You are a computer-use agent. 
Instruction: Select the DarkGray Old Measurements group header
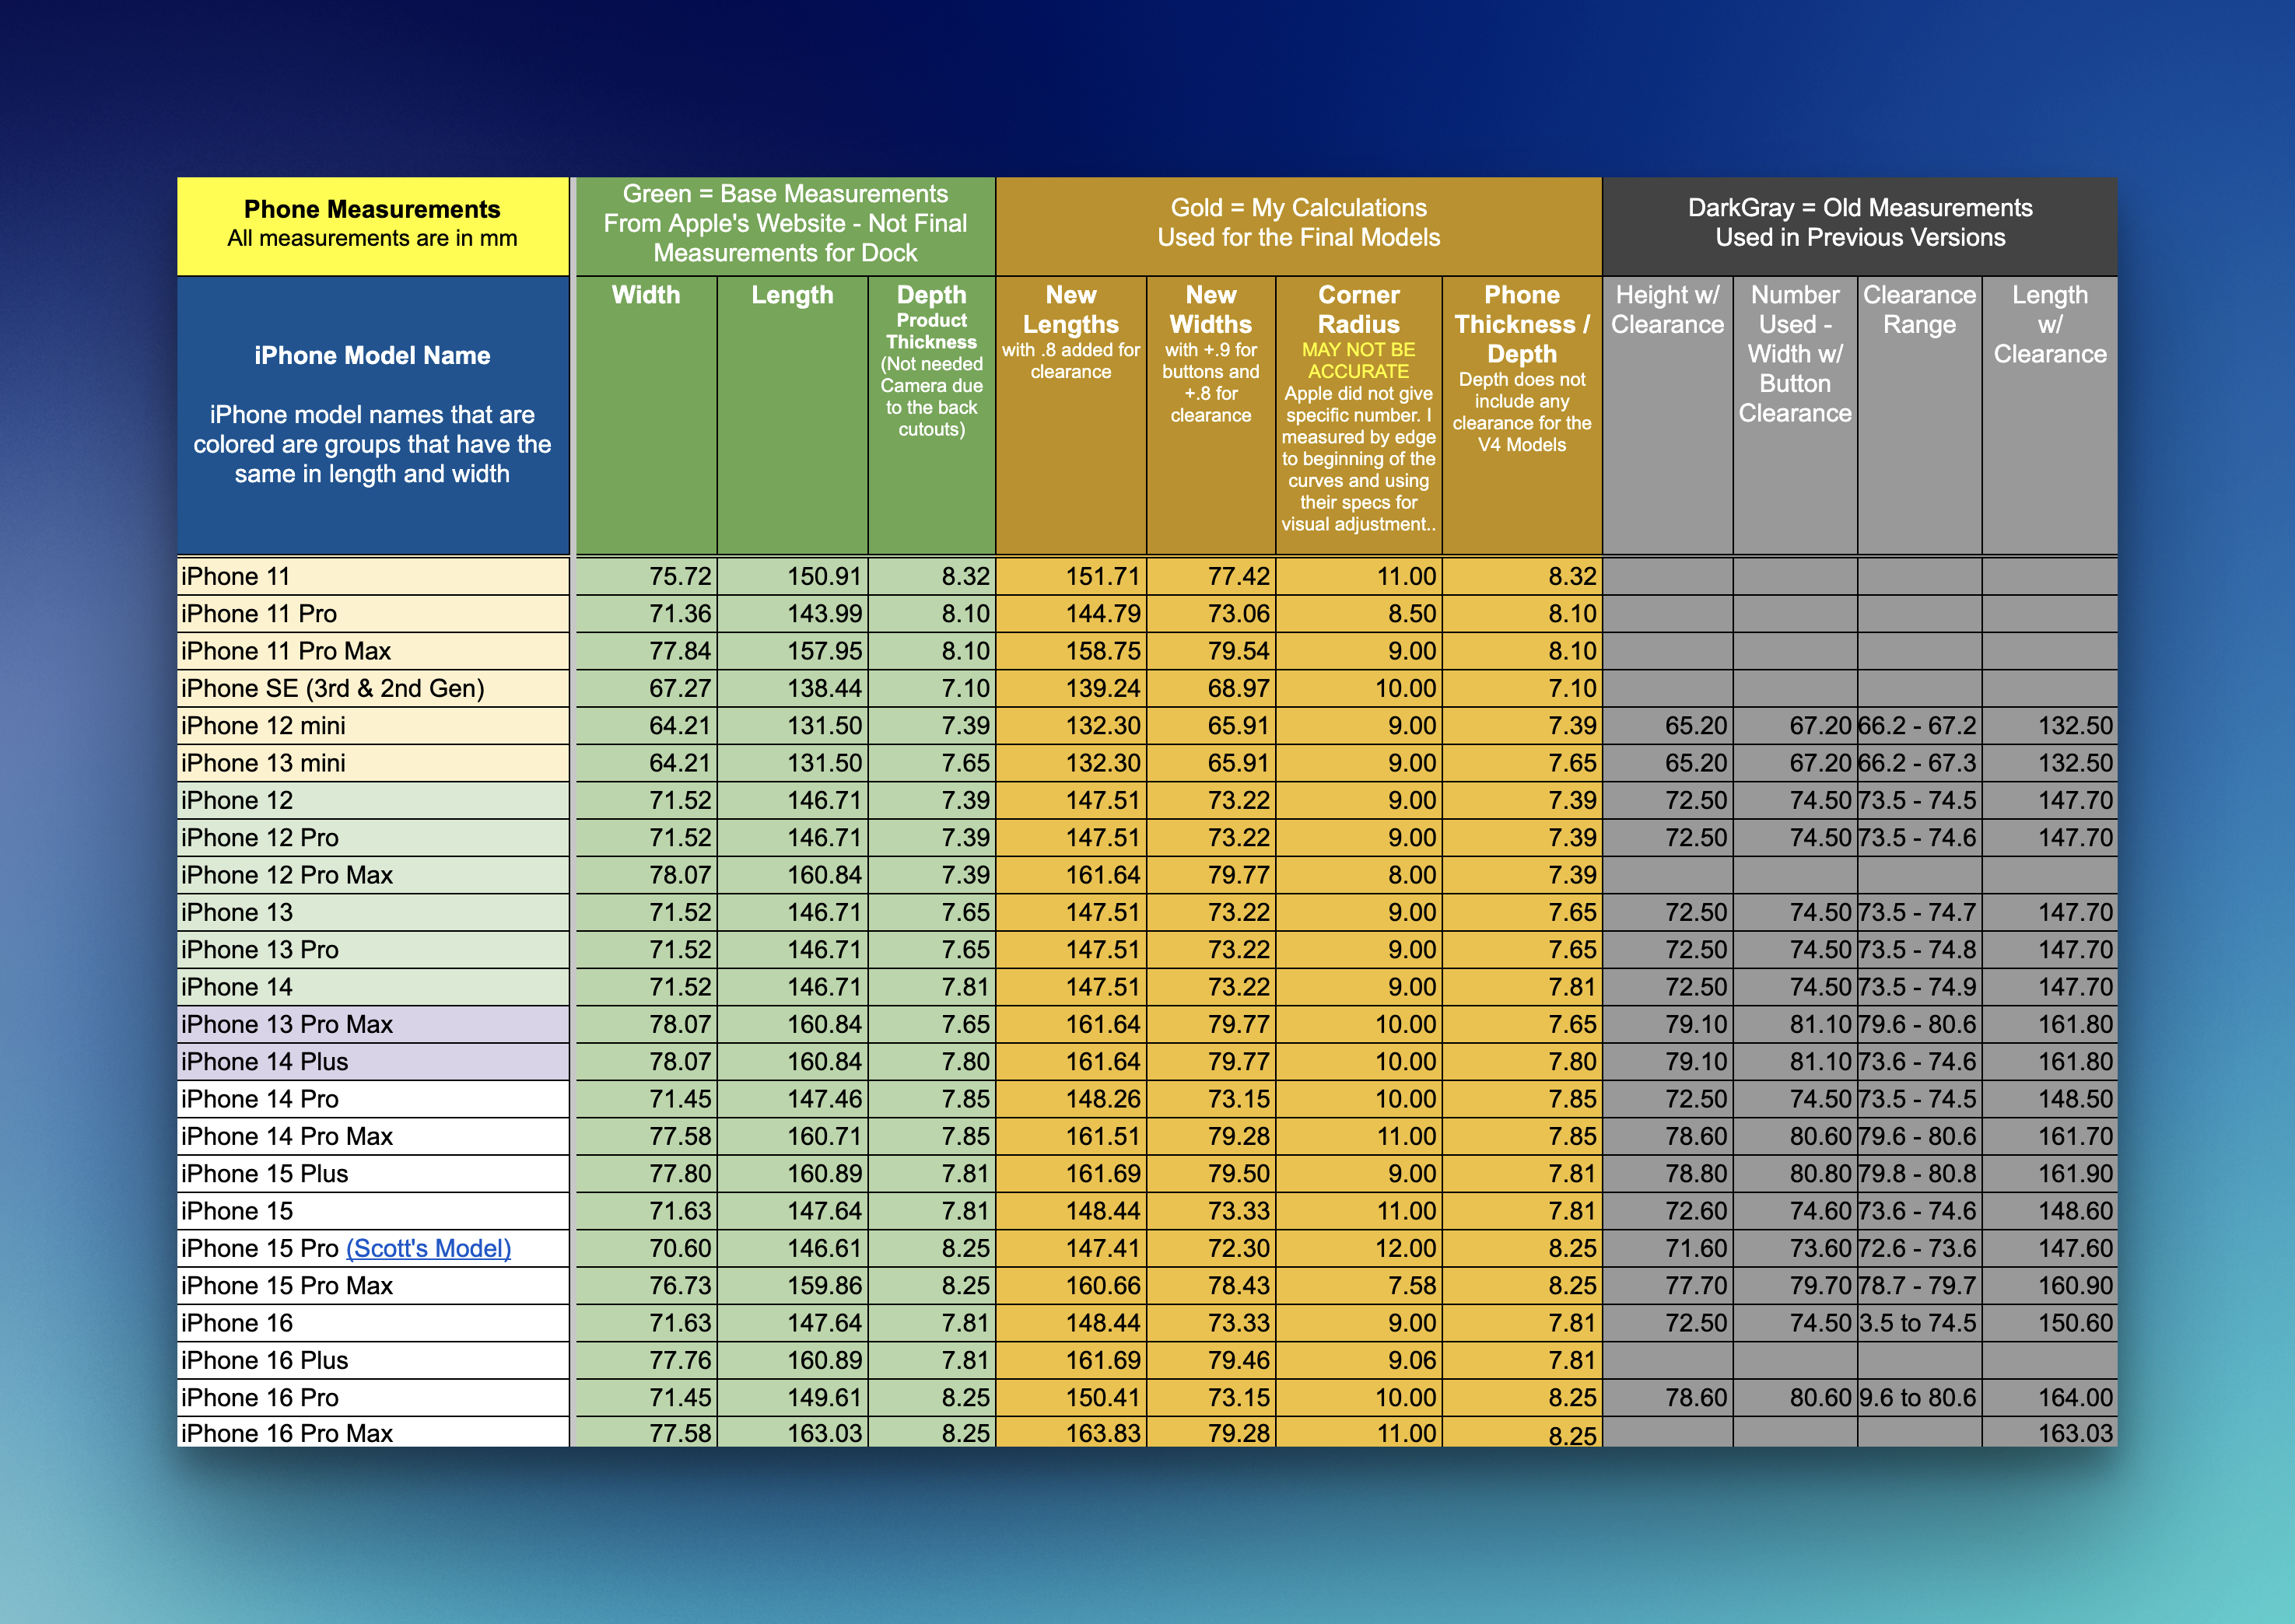[1859, 224]
